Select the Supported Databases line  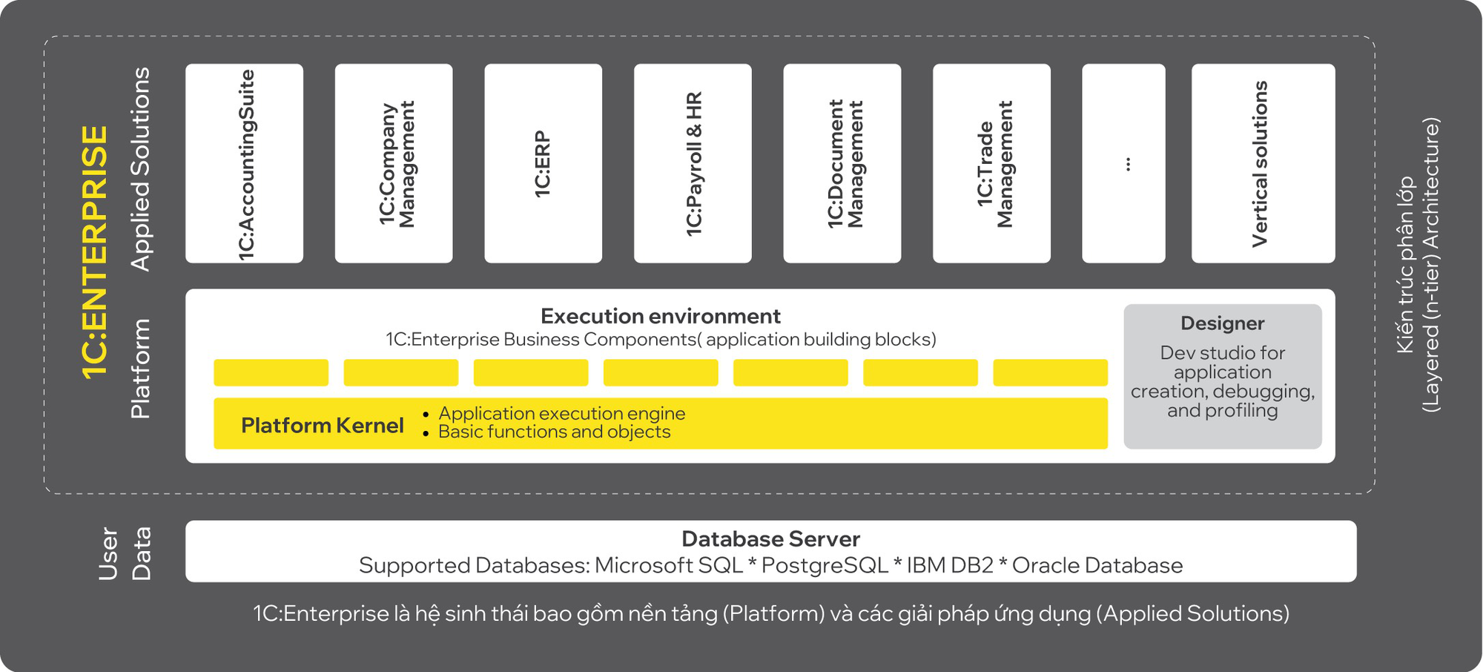(771, 565)
